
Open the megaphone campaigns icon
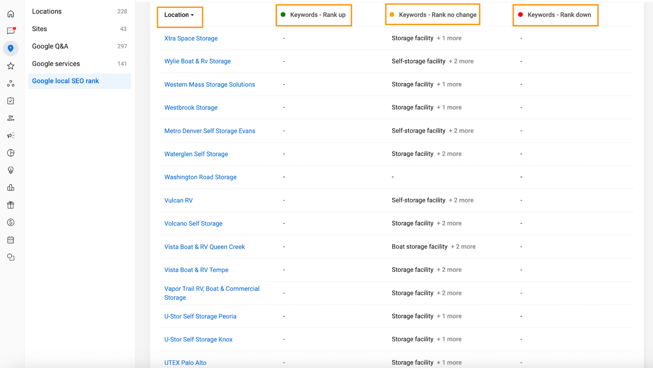[x=11, y=135]
